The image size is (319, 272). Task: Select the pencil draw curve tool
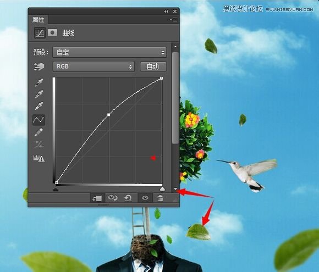[x=38, y=132]
